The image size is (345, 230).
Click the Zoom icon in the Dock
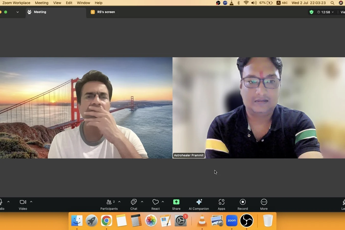232,220
